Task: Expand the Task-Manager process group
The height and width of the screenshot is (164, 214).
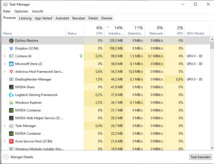Action: [4, 126]
